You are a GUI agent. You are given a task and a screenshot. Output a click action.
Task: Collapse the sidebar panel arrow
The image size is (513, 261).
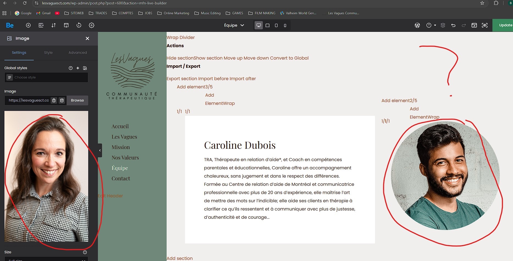(x=100, y=150)
